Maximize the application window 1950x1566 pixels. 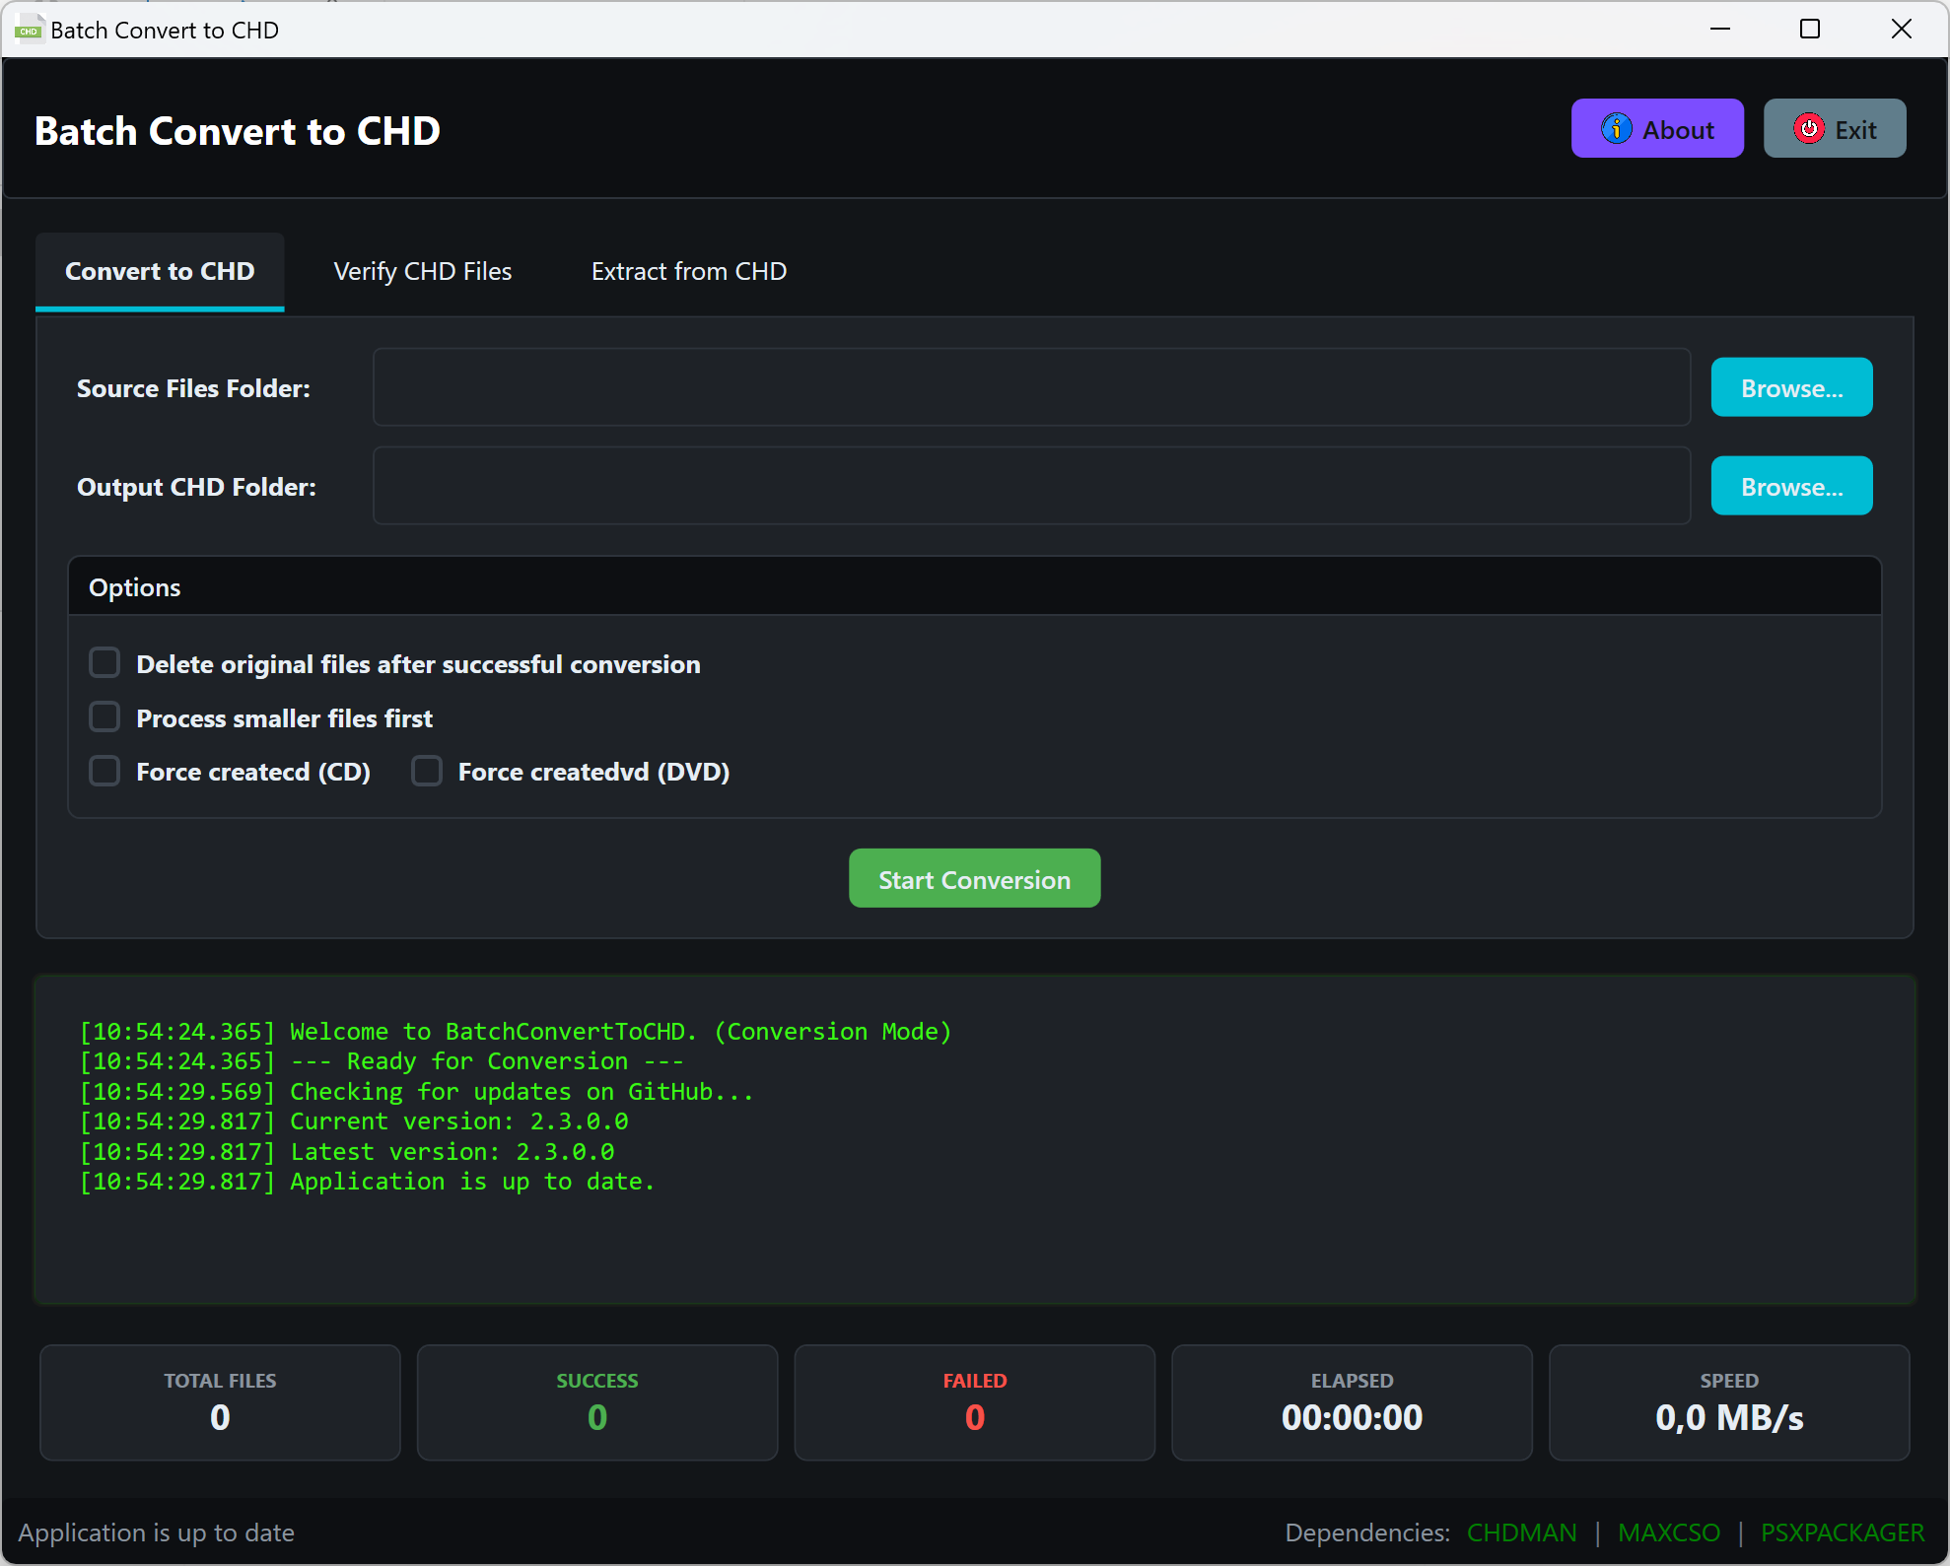(1810, 30)
